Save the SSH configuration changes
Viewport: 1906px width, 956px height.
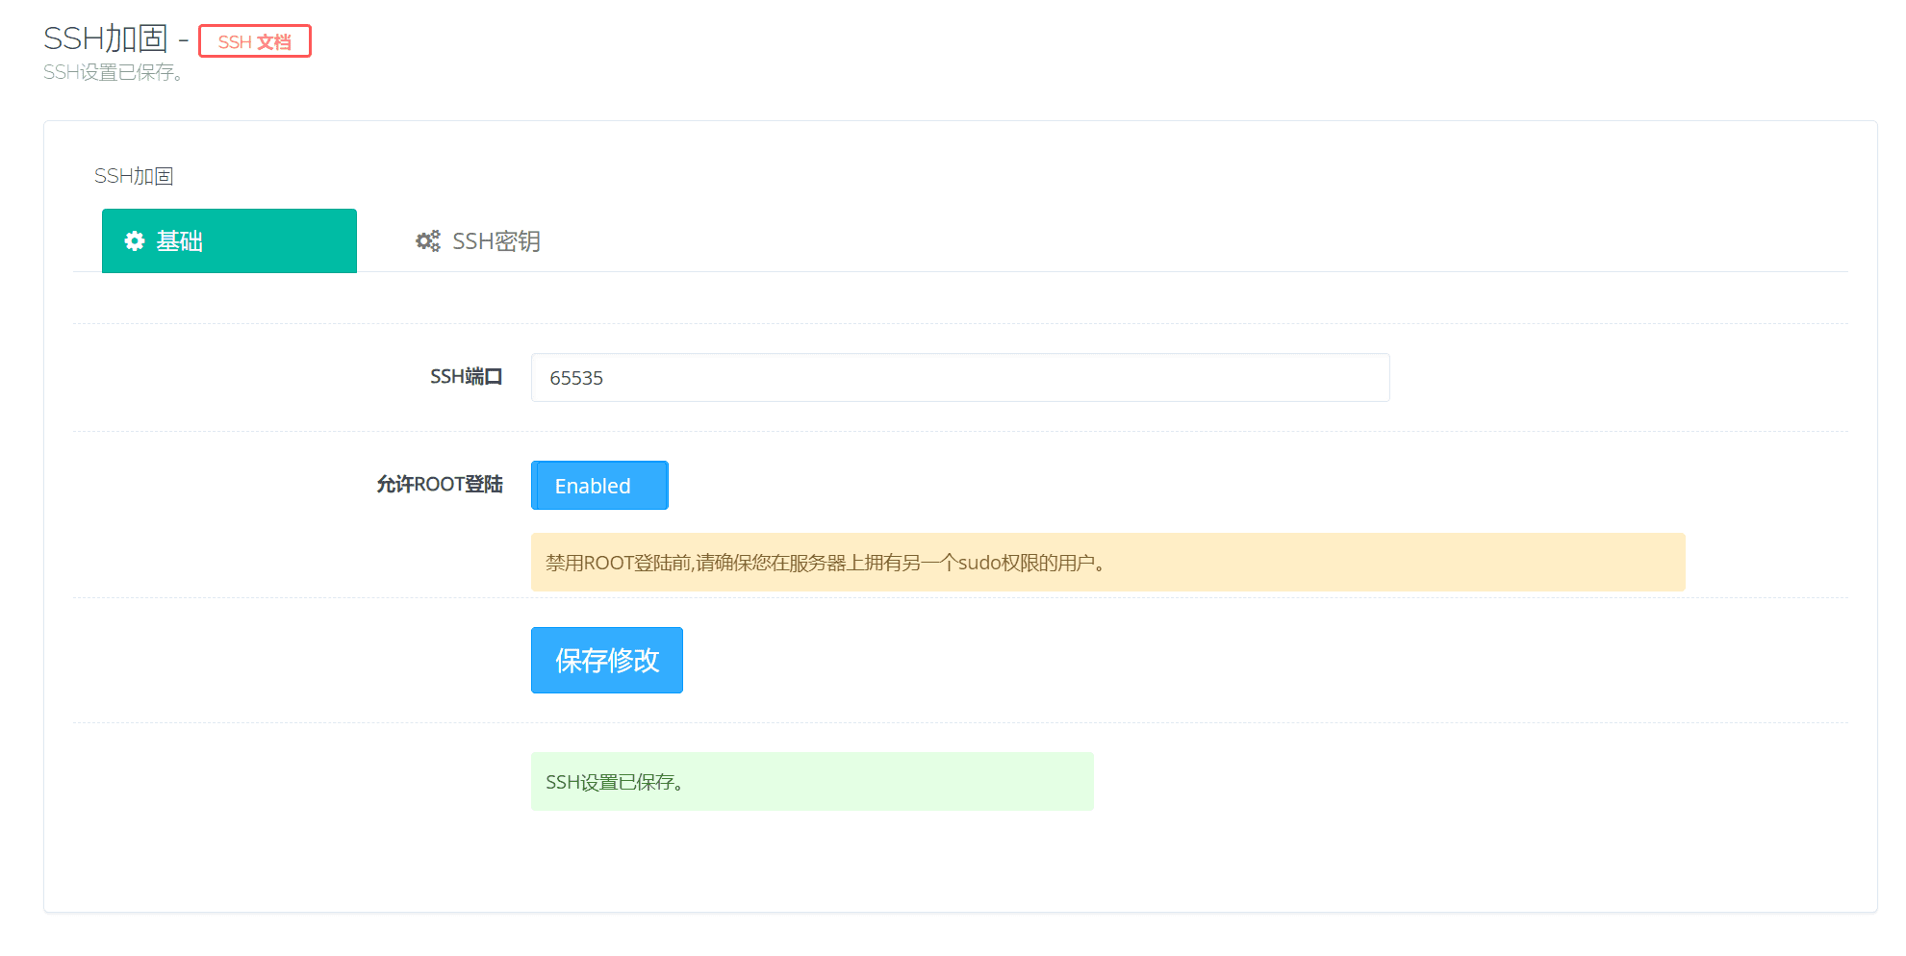coord(606,660)
